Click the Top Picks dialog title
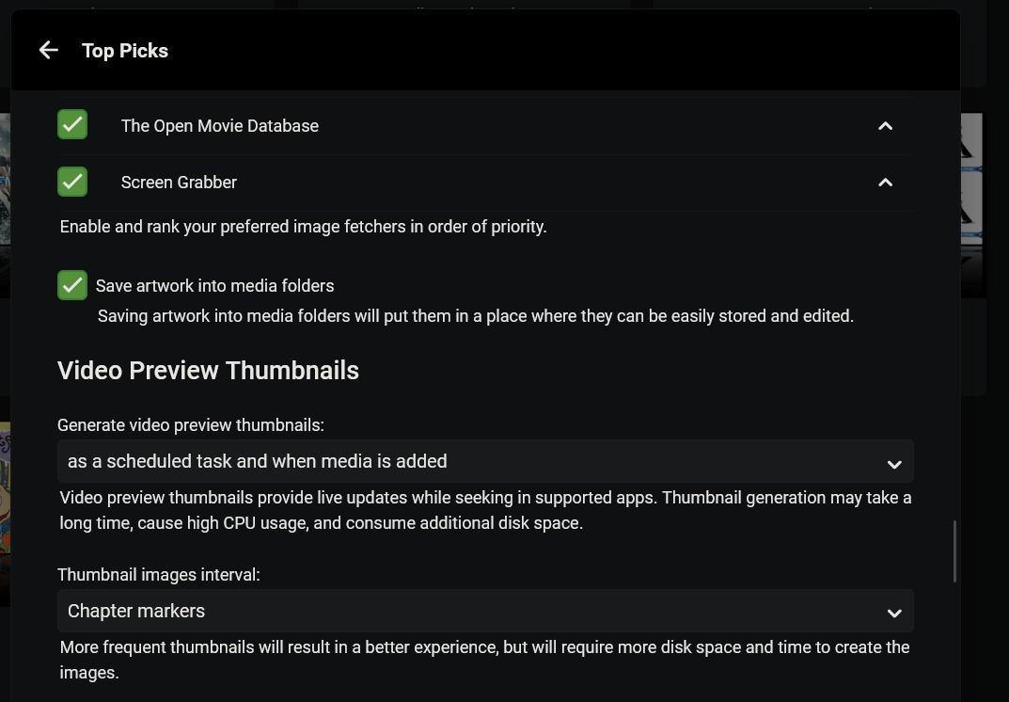1009x702 pixels. [125, 51]
